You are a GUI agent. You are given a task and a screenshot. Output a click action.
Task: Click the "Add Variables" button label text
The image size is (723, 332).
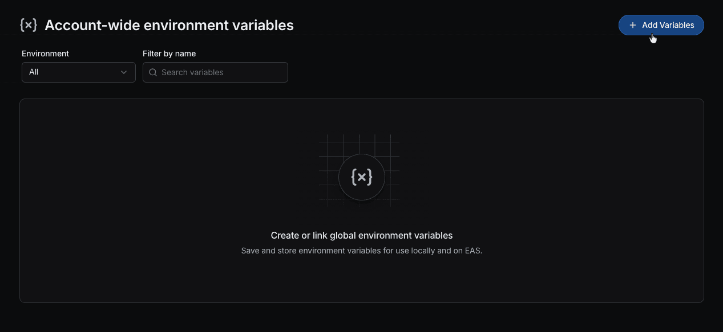[668, 25]
